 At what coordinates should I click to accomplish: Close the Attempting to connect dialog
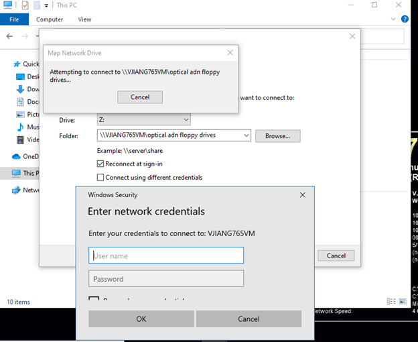pyautogui.click(x=230, y=53)
